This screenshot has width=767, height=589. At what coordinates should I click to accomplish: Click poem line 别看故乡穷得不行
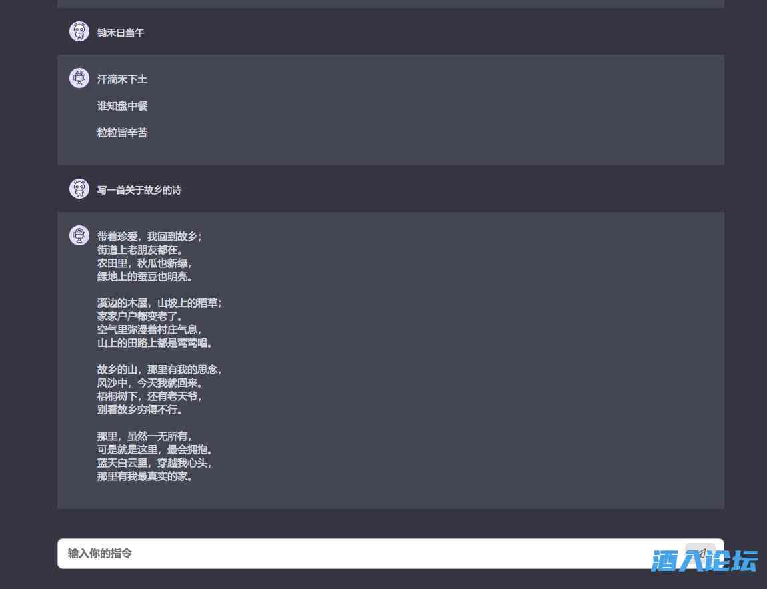pyautogui.click(x=140, y=410)
